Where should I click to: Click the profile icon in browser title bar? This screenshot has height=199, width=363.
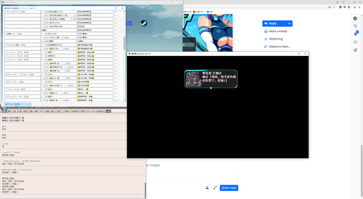tap(337, 2)
